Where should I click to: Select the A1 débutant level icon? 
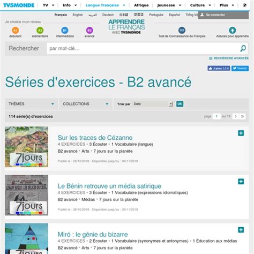click(x=16, y=31)
